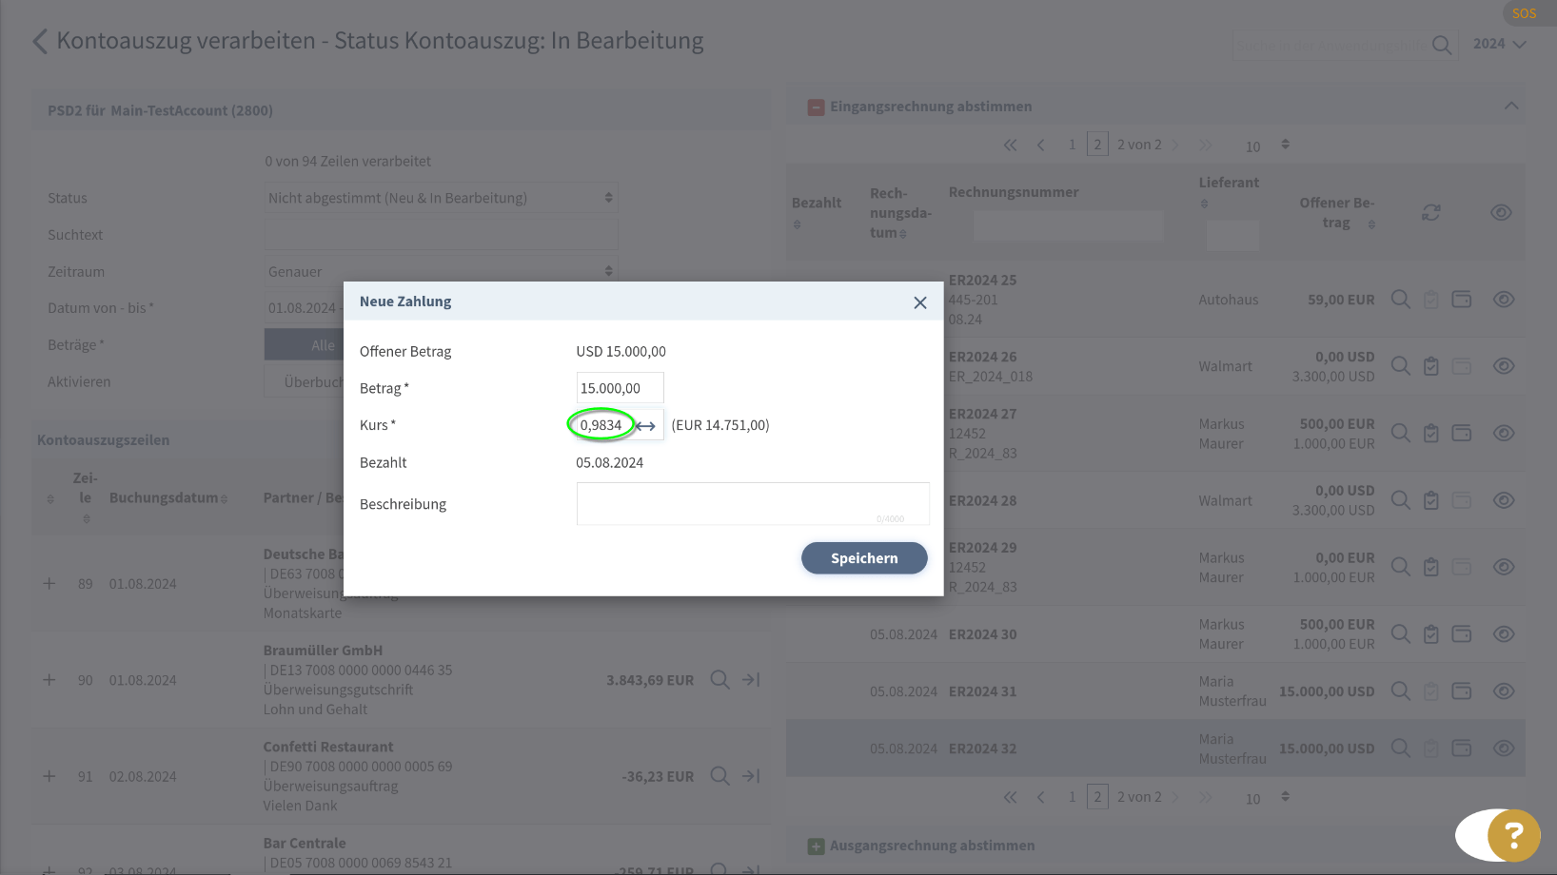Image resolution: width=1557 pixels, height=875 pixels.
Task: Toggle eye icon in invoice table header
Action: click(x=1501, y=213)
